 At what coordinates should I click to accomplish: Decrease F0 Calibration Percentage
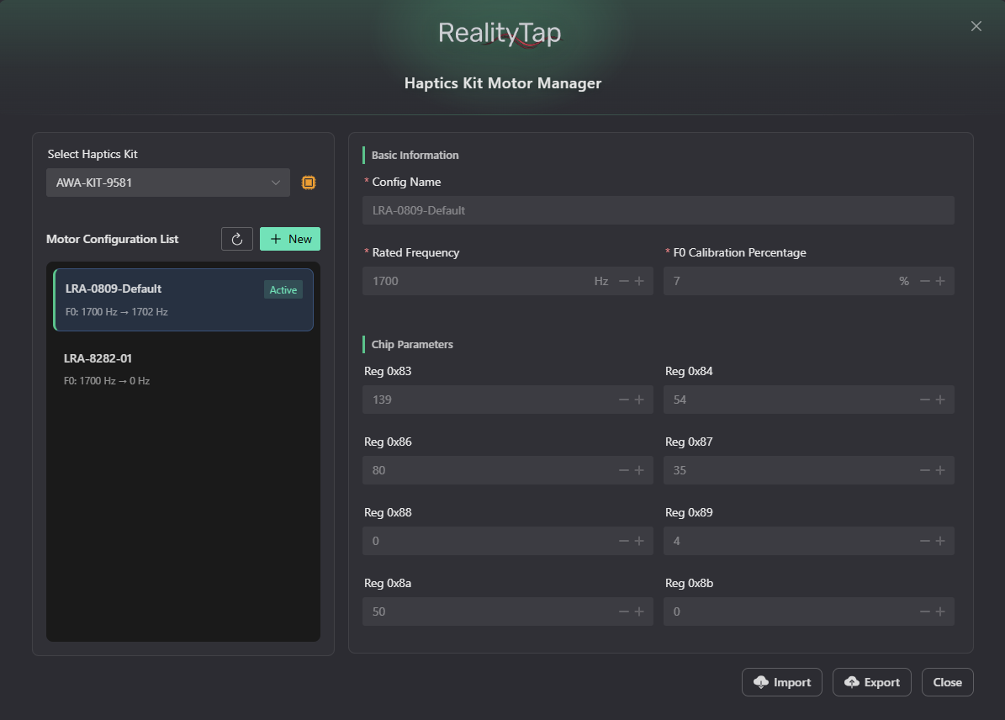click(x=925, y=281)
